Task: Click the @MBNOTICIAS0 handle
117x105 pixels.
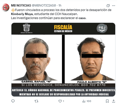Action: tap(44, 6)
